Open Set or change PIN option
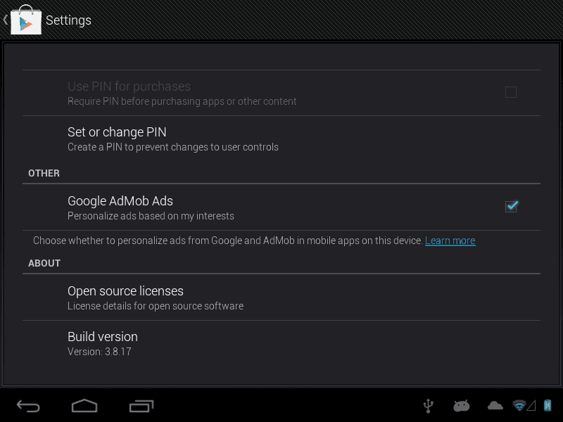This screenshot has width=563, height=422. point(281,139)
